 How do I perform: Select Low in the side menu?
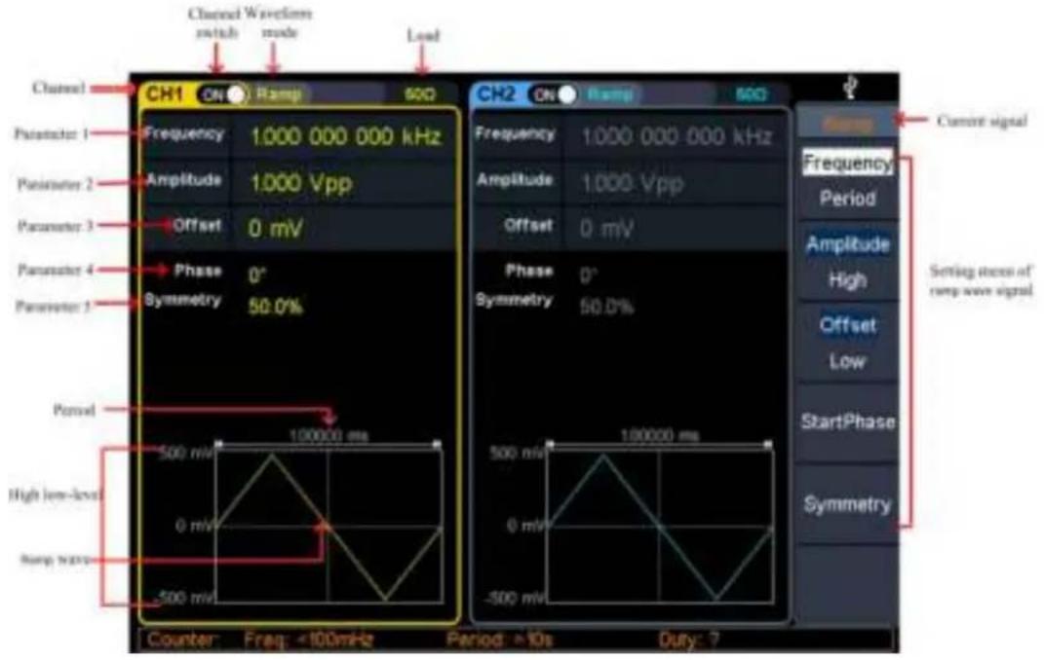pyautogui.click(x=848, y=361)
